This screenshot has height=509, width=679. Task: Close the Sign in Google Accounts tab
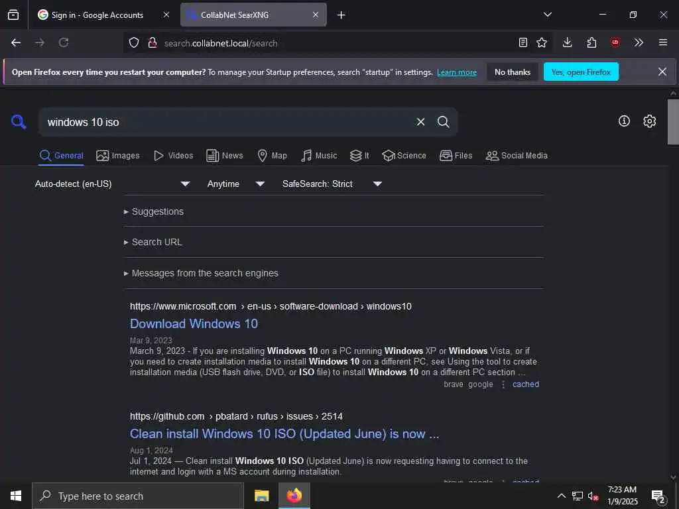pos(166,15)
